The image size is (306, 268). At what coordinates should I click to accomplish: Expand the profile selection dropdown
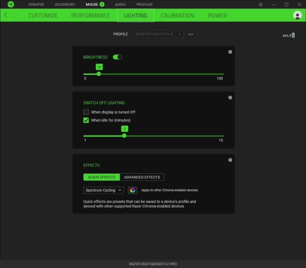tap(158, 34)
